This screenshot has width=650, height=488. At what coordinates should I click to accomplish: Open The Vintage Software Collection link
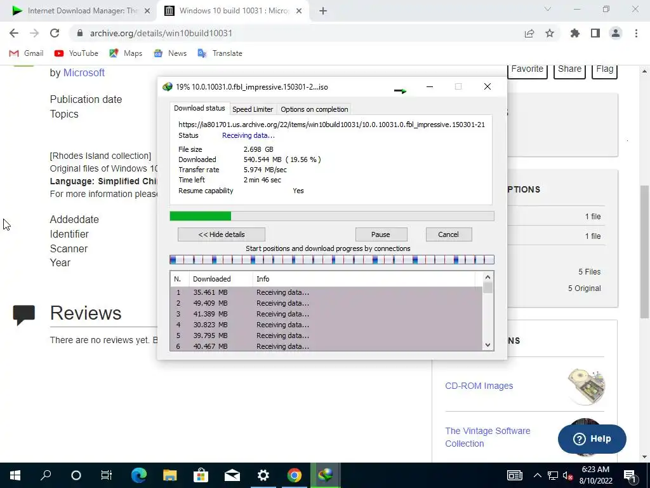[487, 437]
